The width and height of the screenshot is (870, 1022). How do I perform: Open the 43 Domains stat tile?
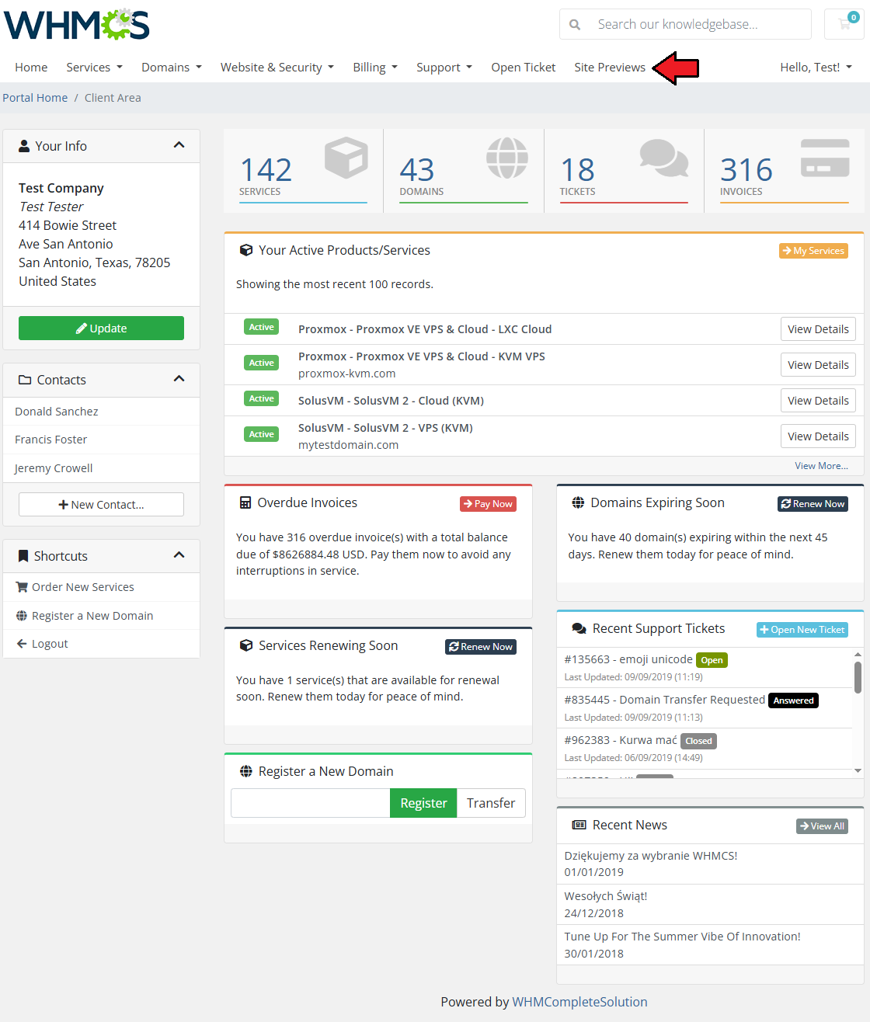point(464,171)
